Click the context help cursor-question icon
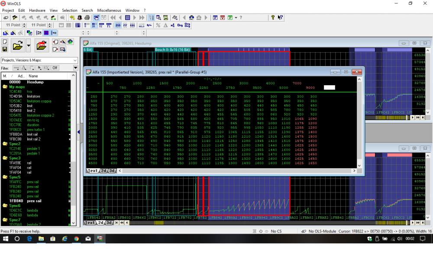433x270 pixels. (x=280, y=17)
